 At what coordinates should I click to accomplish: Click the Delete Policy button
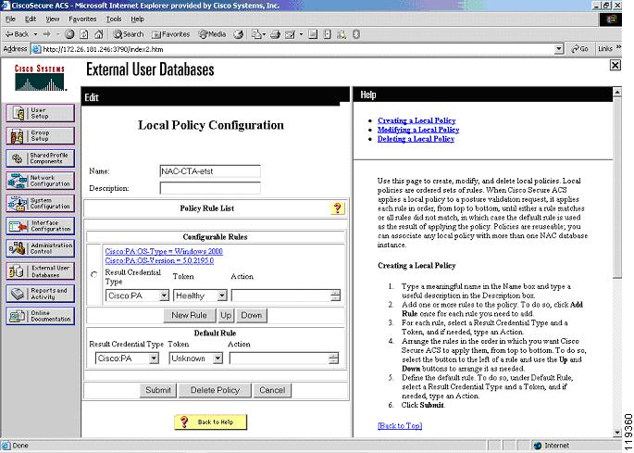(x=215, y=390)
